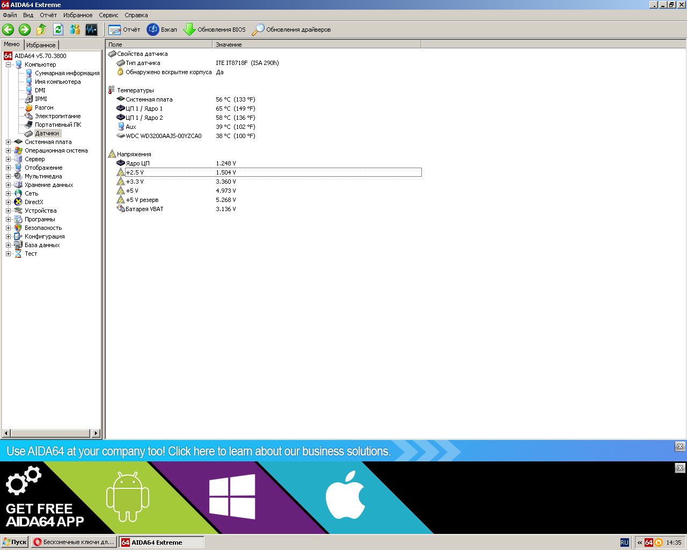Screen dimensions: 687x550
Task: Open the Справка menu
Action: click(x=136, y=15)
